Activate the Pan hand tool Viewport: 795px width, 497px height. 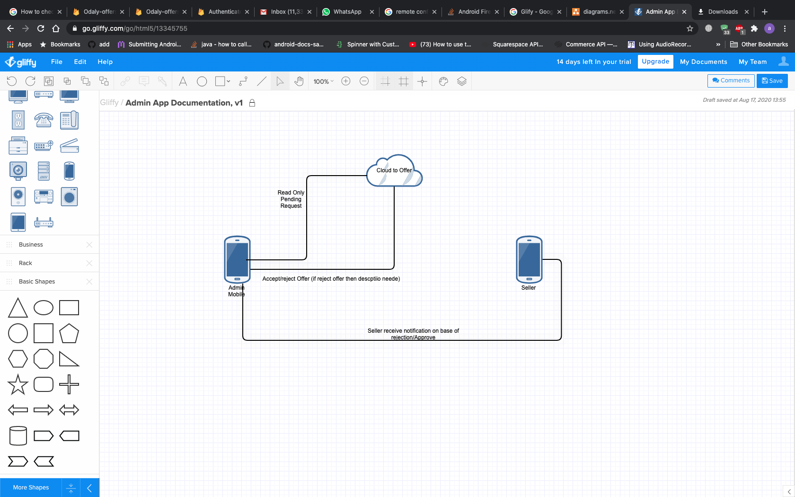click(x=299, y=81)
